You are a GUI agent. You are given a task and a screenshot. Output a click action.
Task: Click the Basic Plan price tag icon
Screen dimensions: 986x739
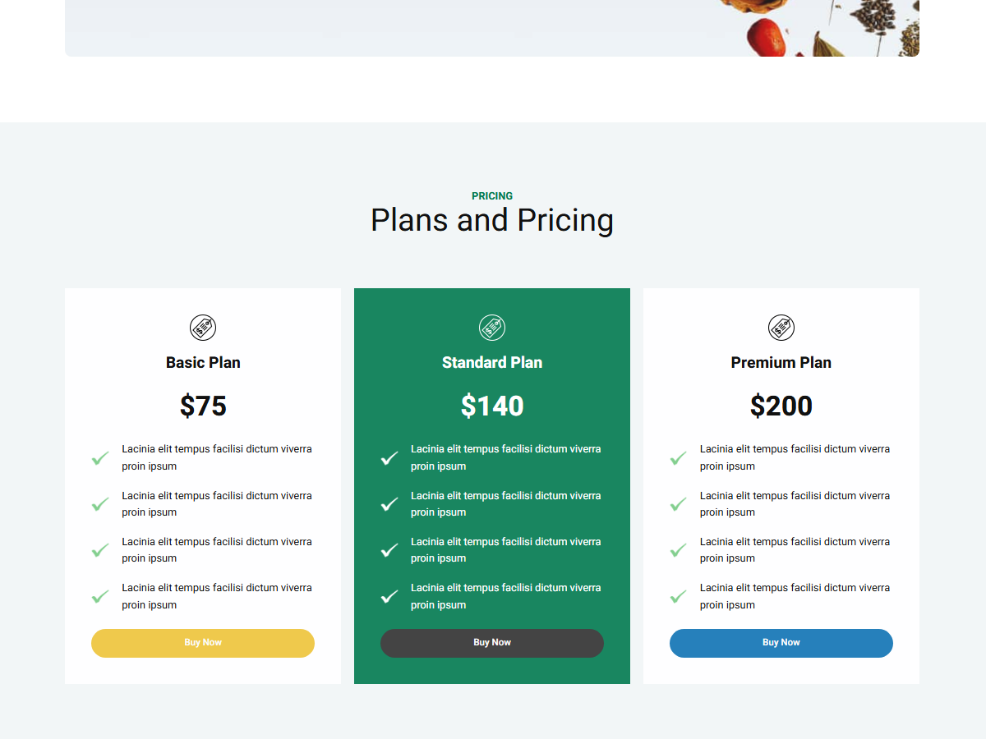tap(203, 328)
